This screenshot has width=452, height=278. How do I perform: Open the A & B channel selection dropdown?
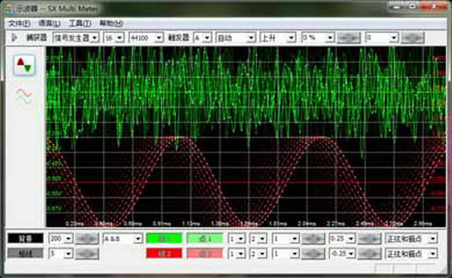point(122,238)
